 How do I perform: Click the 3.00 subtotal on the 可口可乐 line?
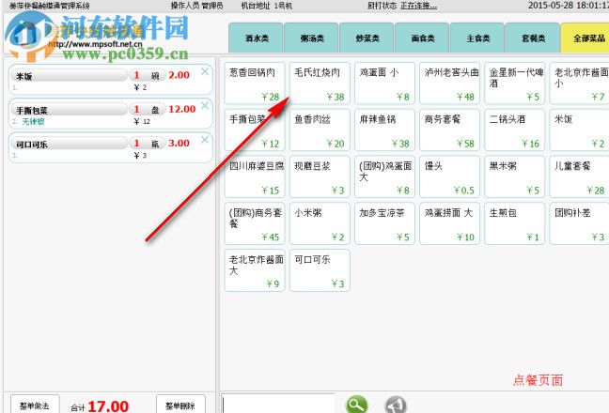pos(180,143)
